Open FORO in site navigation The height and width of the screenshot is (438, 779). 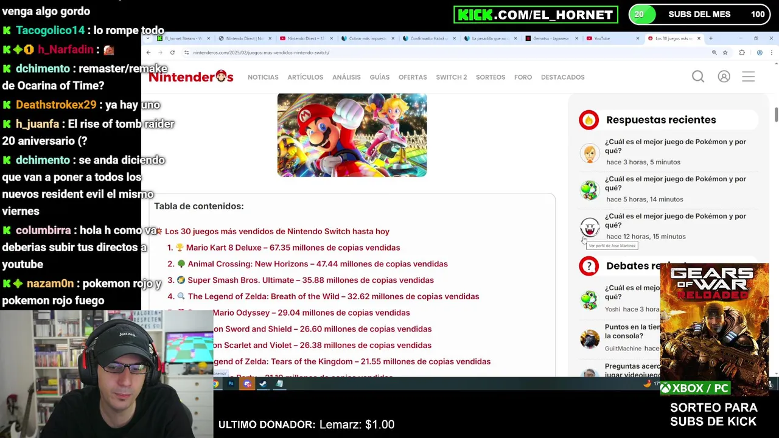pos(523,77)
